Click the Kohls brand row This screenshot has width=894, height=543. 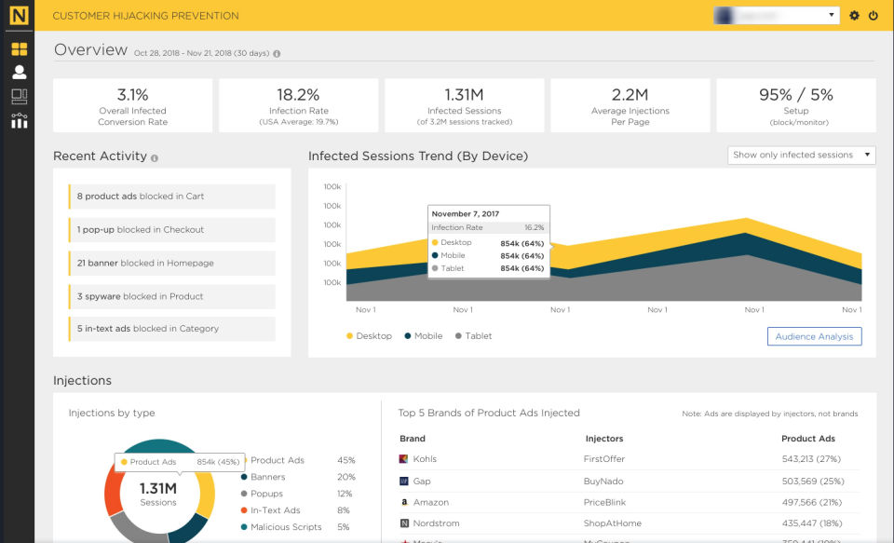click(x=629, y=459)
